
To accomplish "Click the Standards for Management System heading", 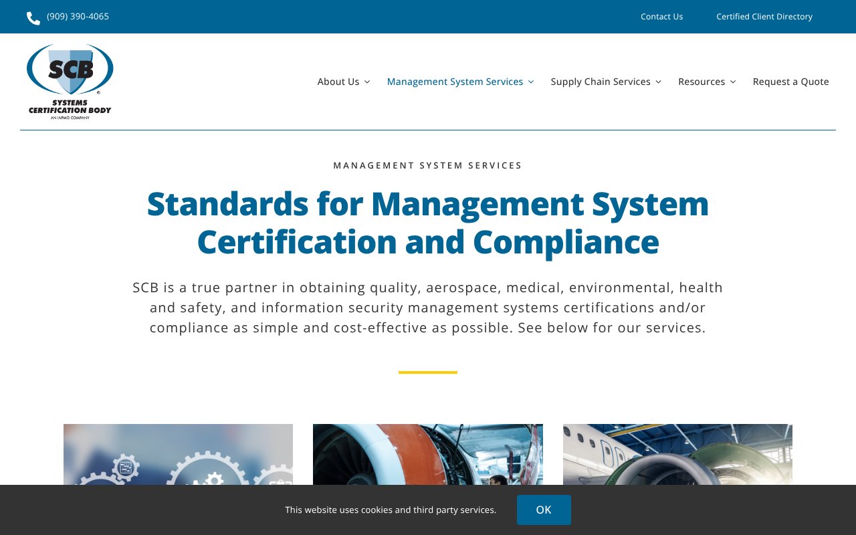I will click(x=427, y=223).
